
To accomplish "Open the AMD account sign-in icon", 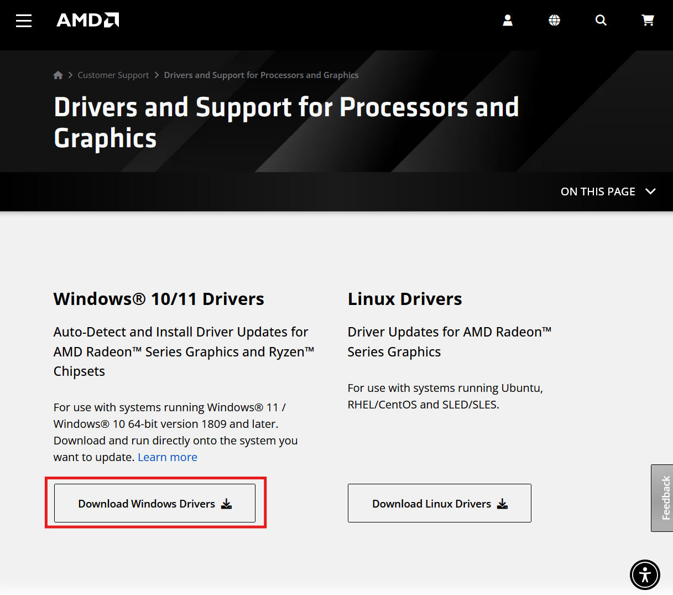I will (x=507, y=20).
